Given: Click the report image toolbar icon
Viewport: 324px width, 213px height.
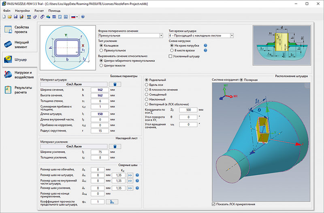Looking at the screenshot, I should point(66,17).
